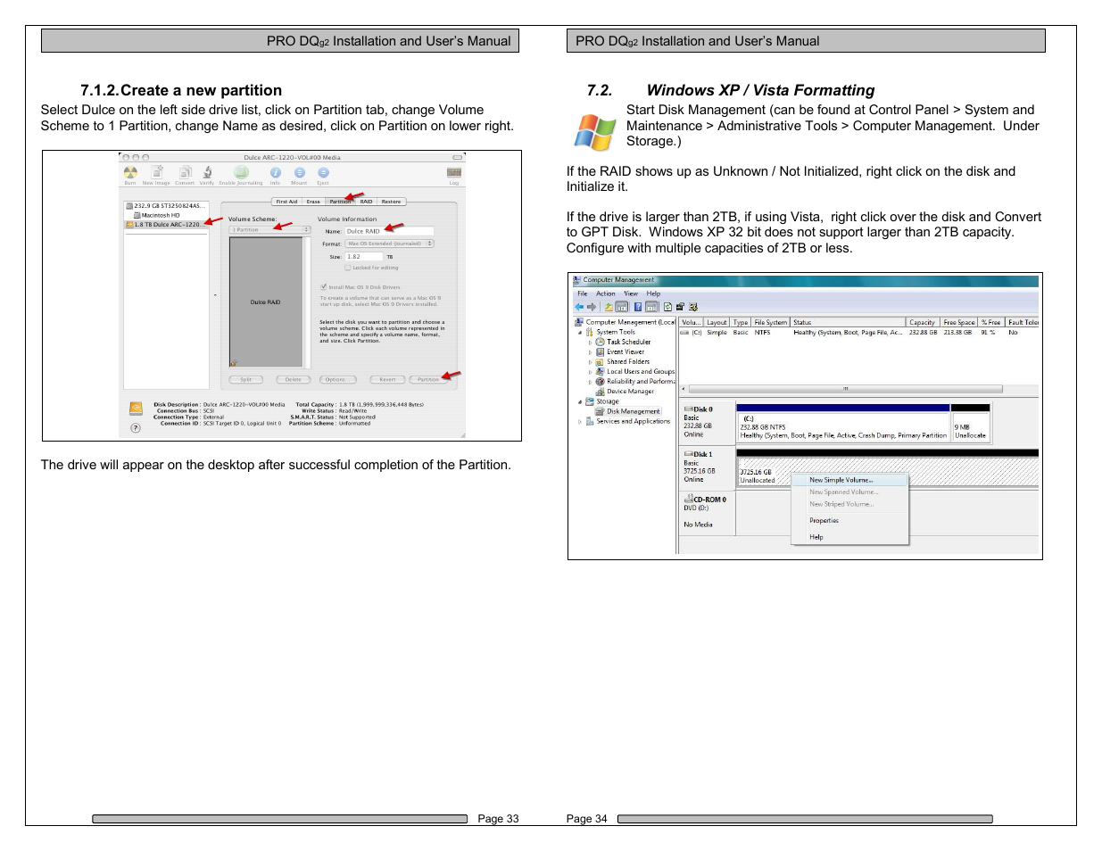
Task: Open the View menu in Computer Management
Action: click(x=631, y=293)
